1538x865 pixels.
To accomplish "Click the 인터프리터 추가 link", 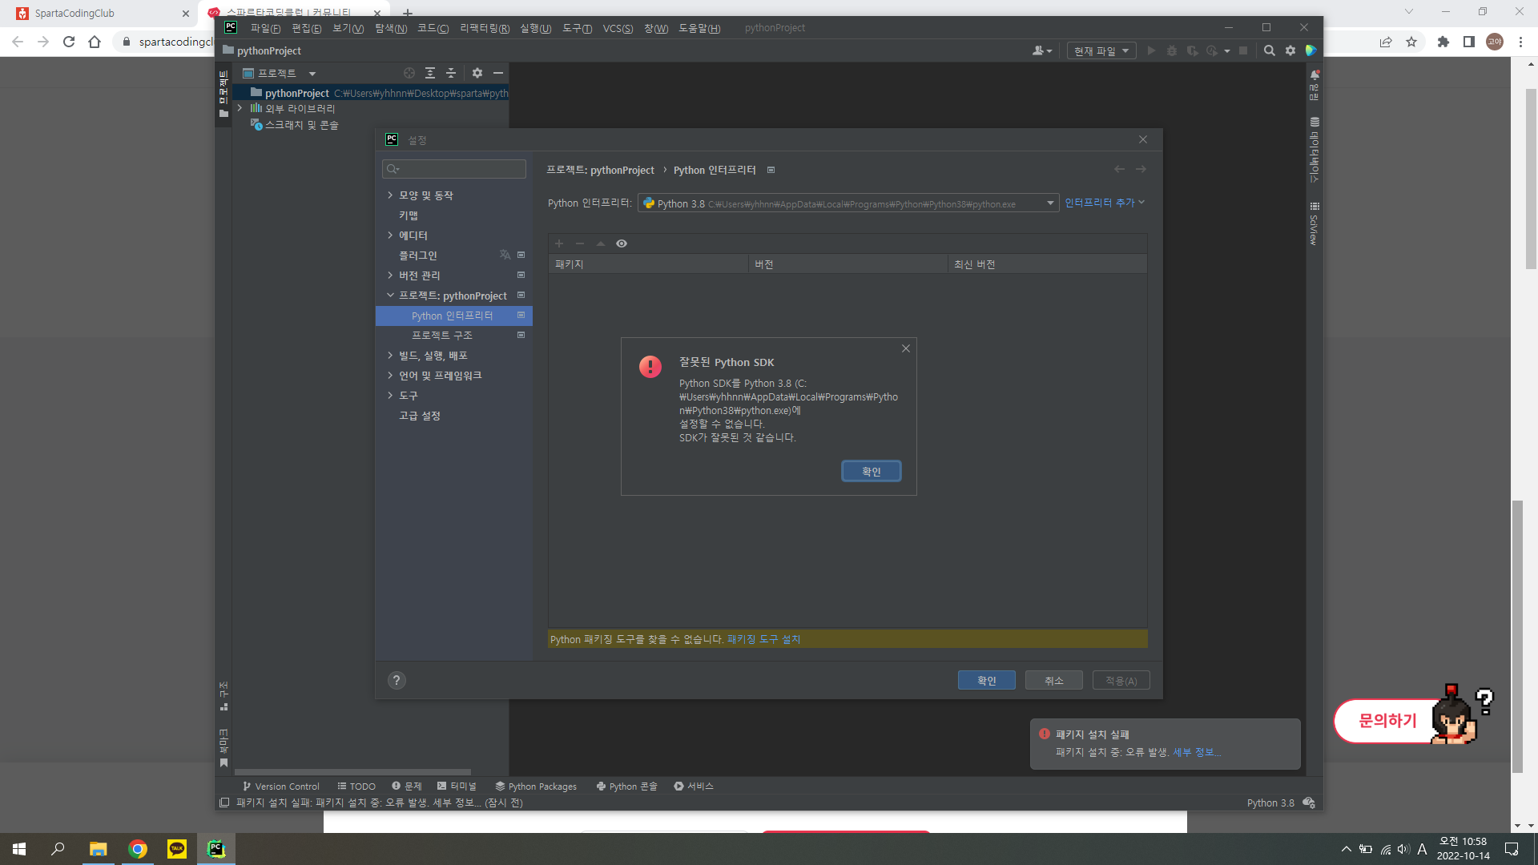I will click(x=1105, y=203).
